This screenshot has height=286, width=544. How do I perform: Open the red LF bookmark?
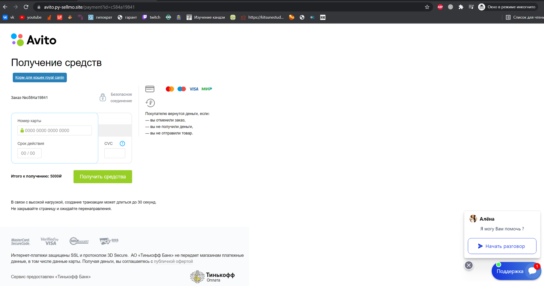59,17
